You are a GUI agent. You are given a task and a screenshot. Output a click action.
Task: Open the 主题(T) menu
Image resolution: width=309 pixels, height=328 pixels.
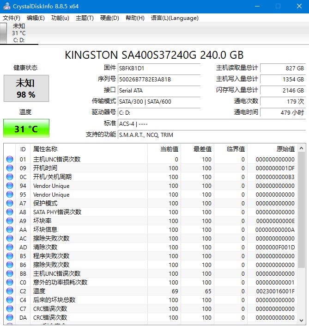coord(85,18)
